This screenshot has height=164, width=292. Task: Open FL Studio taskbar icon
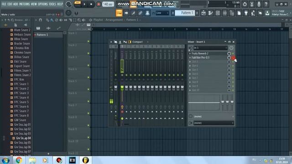point(85,160)
